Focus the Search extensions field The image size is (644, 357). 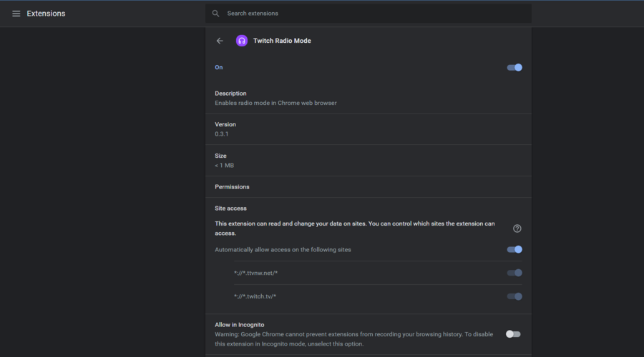pyautogui.click(x=368, y=14)
